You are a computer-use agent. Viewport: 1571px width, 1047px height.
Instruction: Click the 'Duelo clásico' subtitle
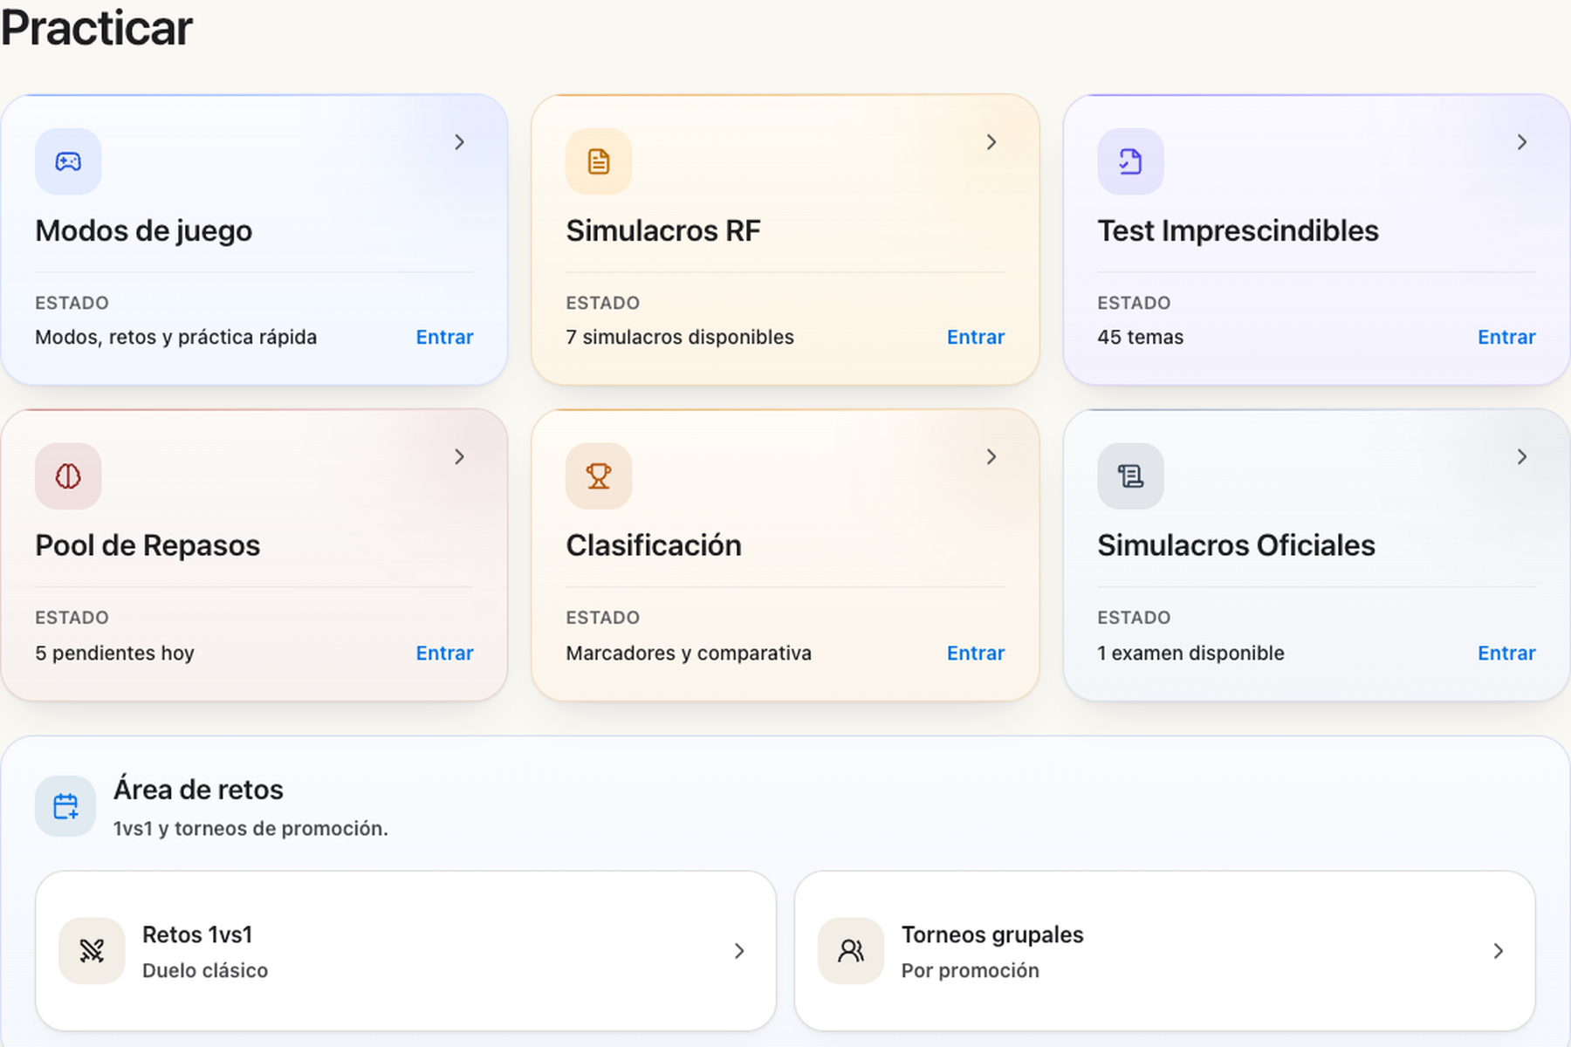205,971
